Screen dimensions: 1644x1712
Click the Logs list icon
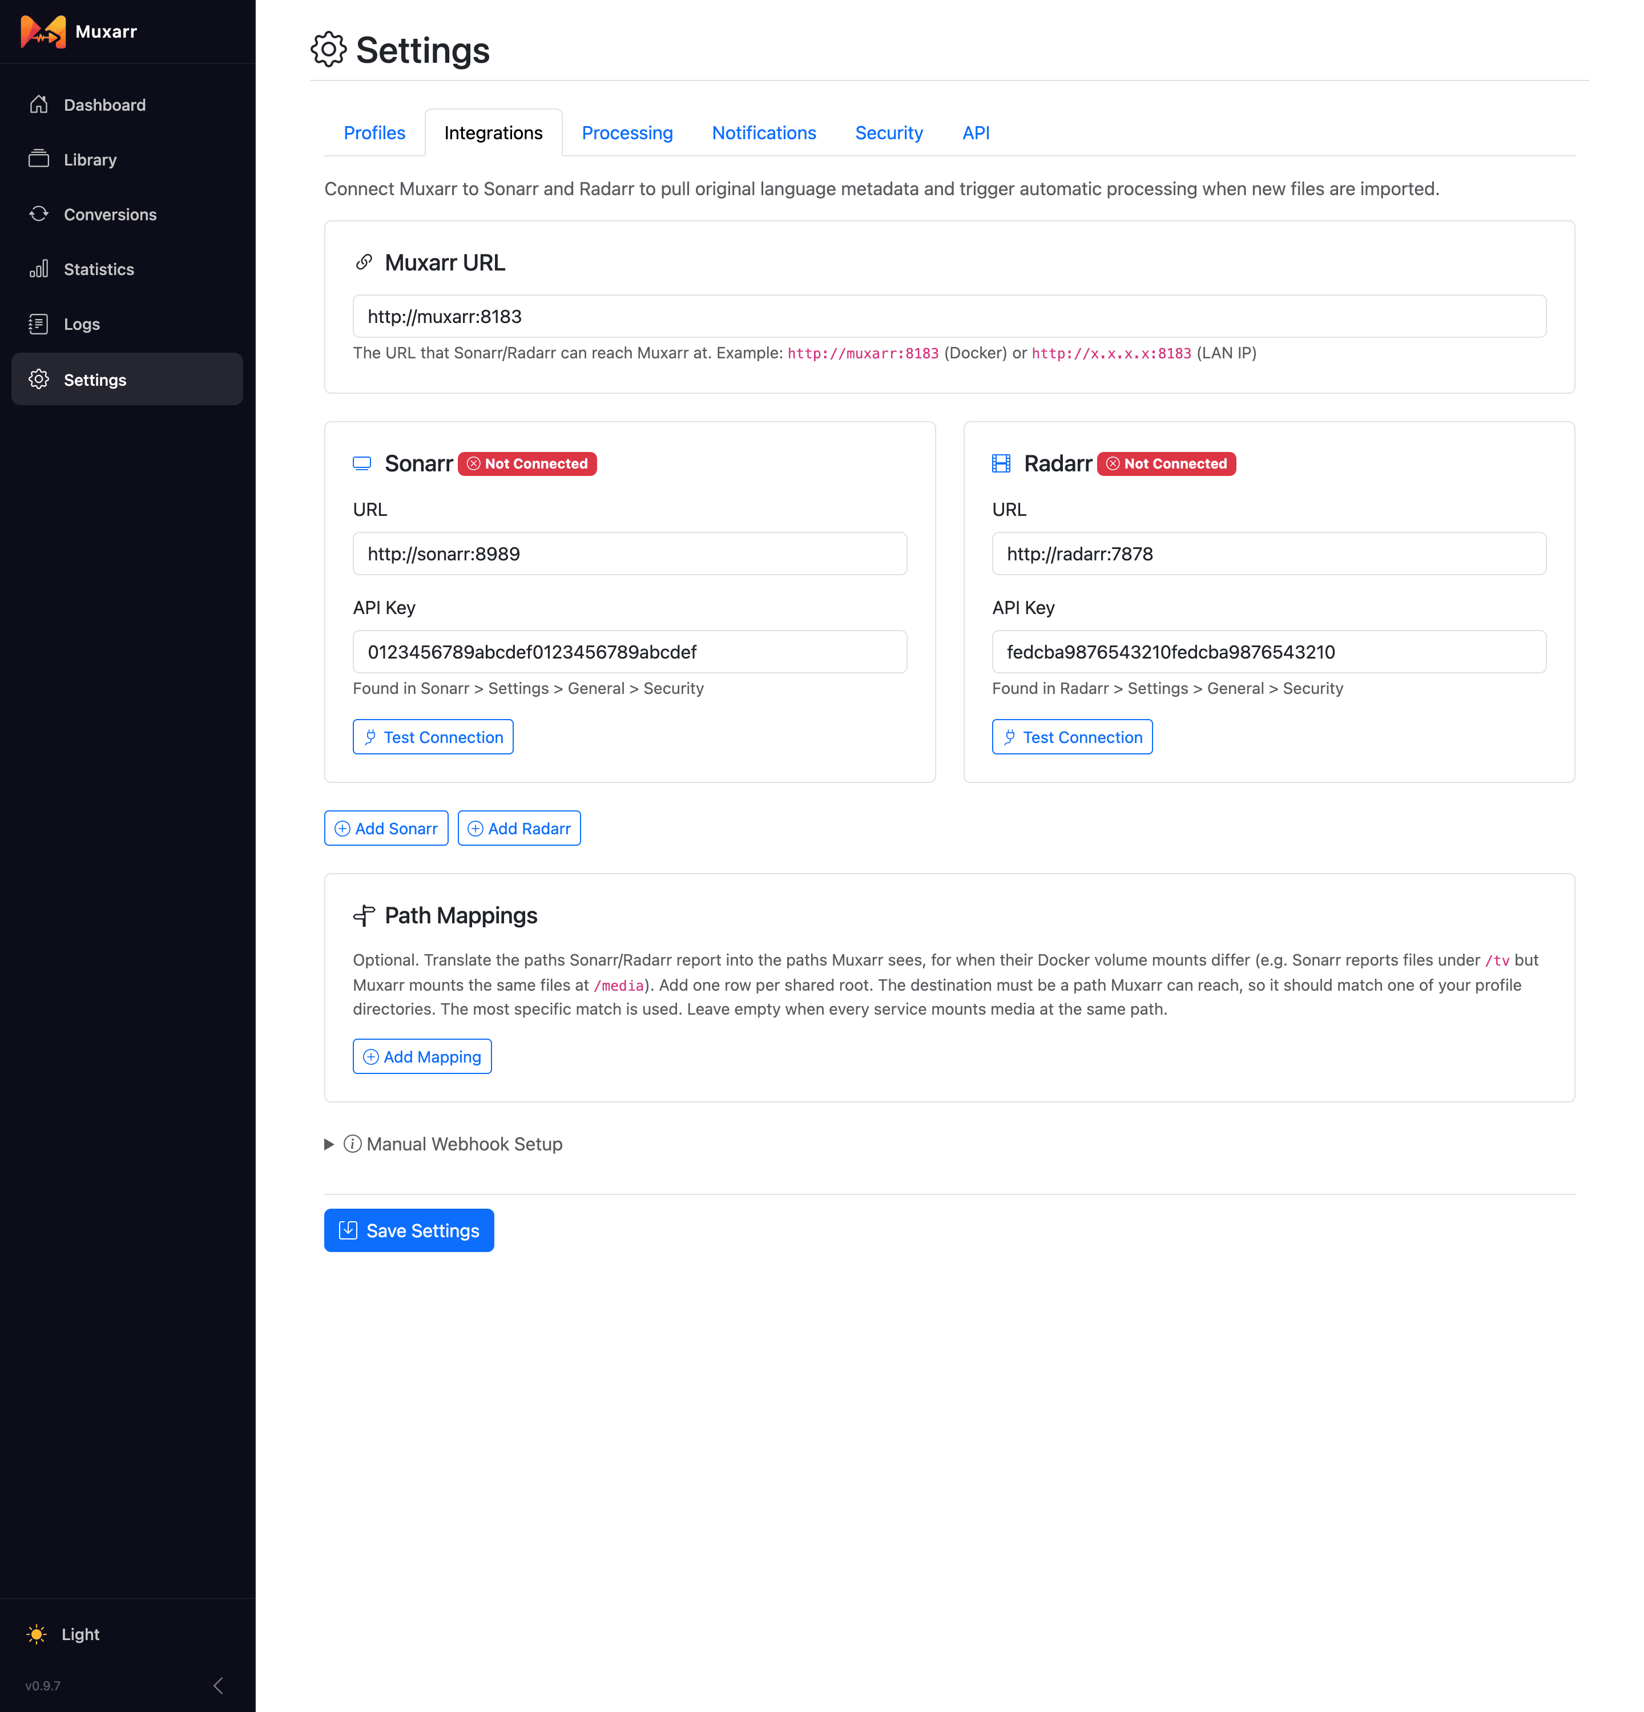(38, 324)
